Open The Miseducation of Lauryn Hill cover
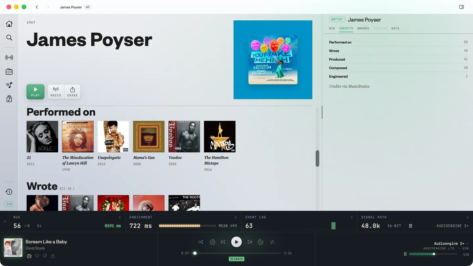The image size is (473, 266). click(x=78, y=137)
